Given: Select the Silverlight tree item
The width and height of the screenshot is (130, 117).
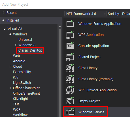Looking at the screenshot, I should pyautogui.click(x=20, y=99).
